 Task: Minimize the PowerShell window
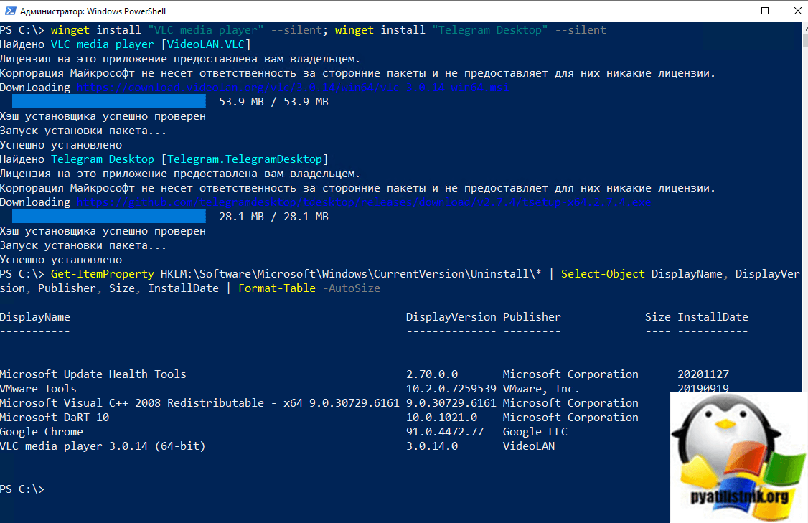733,11
